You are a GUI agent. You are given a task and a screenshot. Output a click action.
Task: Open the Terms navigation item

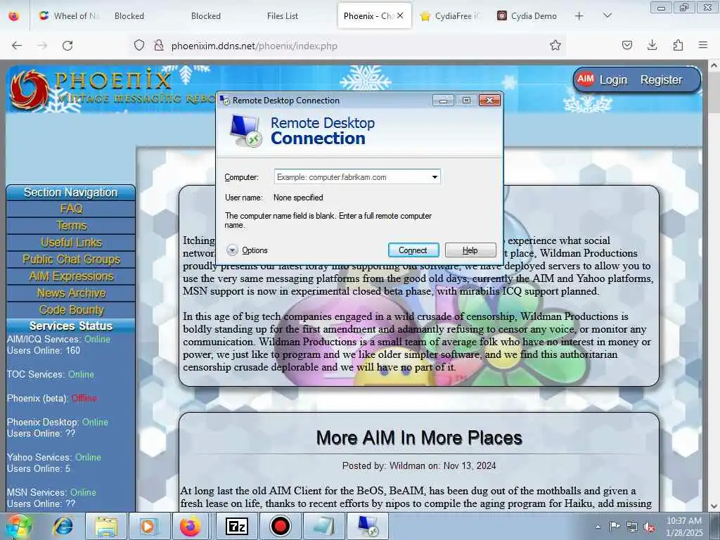coord(71,226)
